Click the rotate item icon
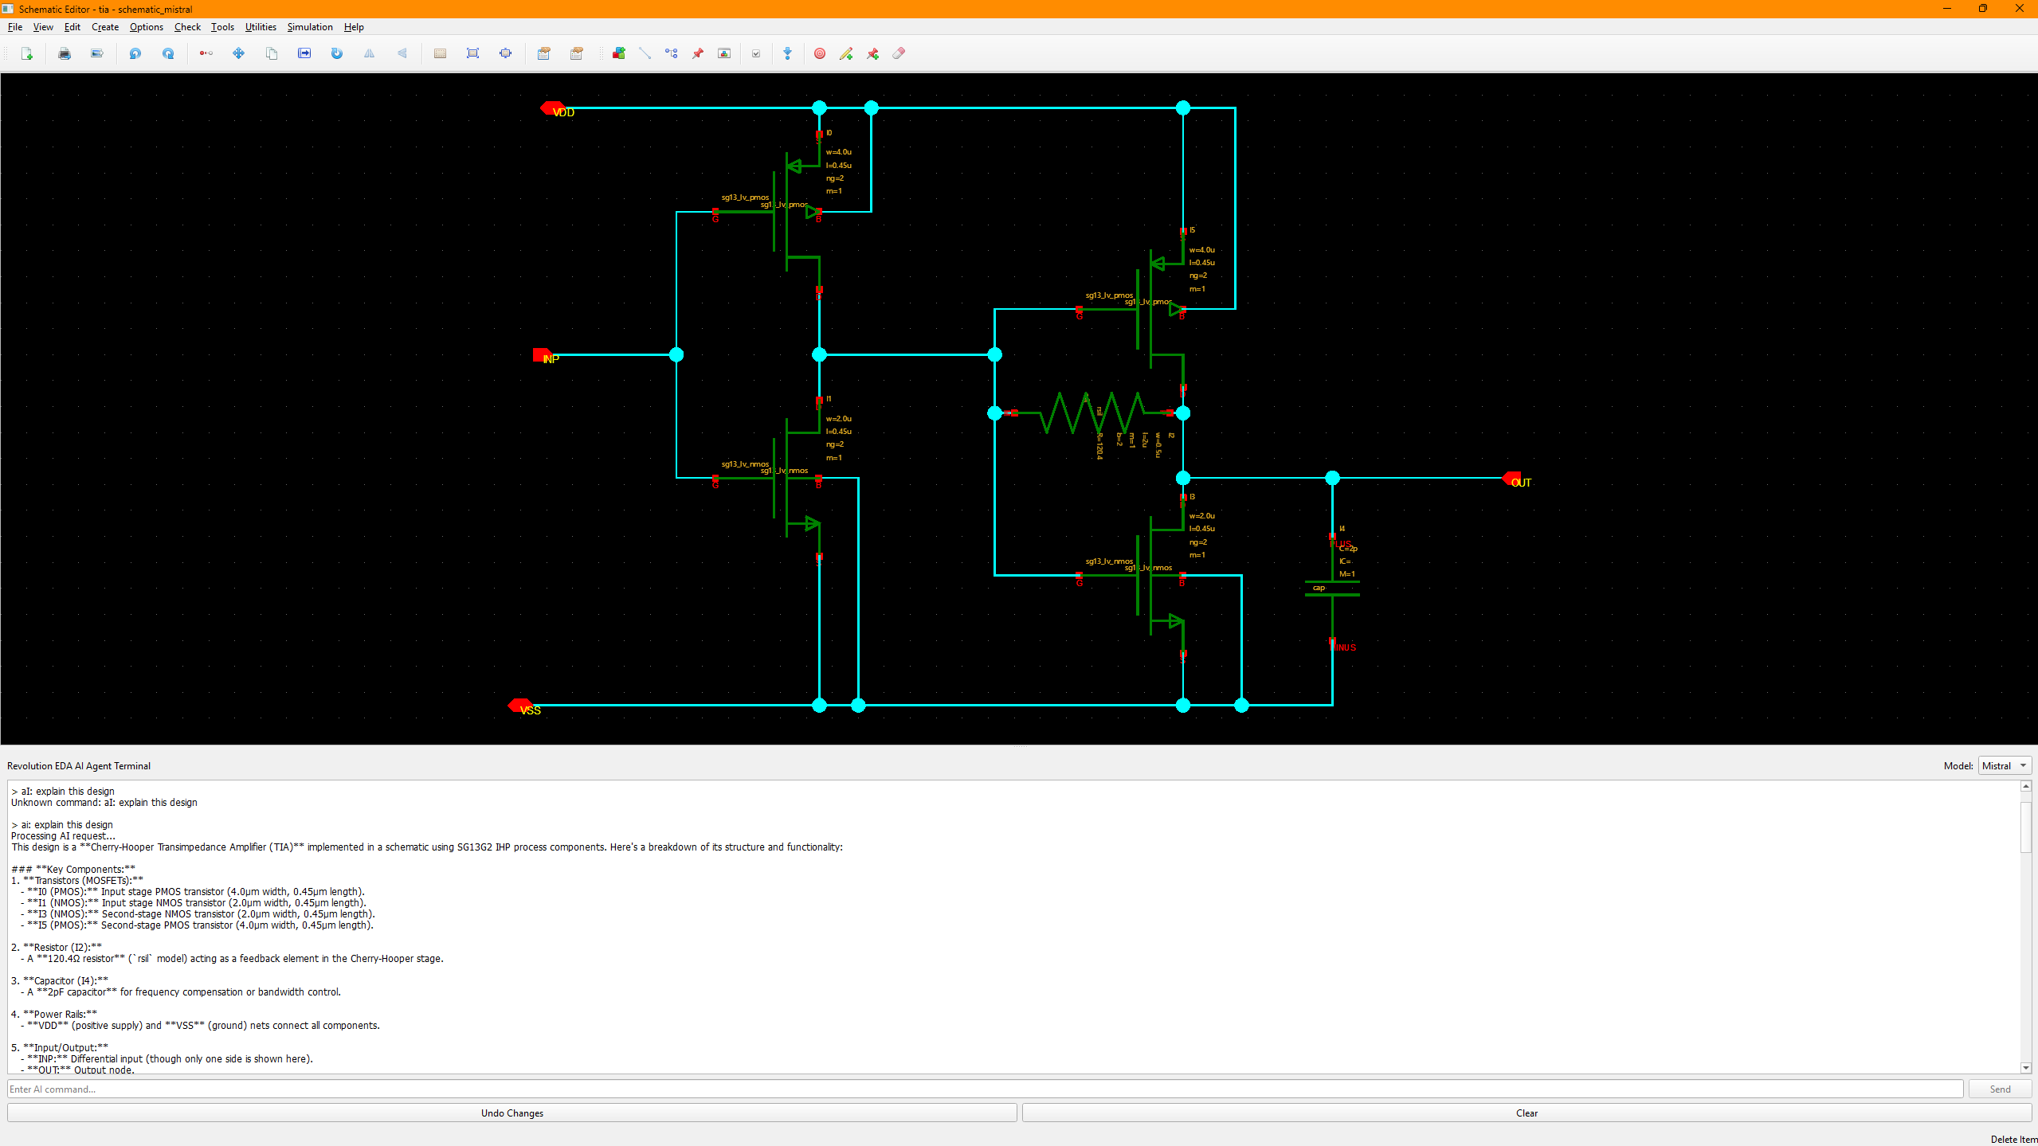Screen dimensions: 2038x1146 (x=337, y=53)
